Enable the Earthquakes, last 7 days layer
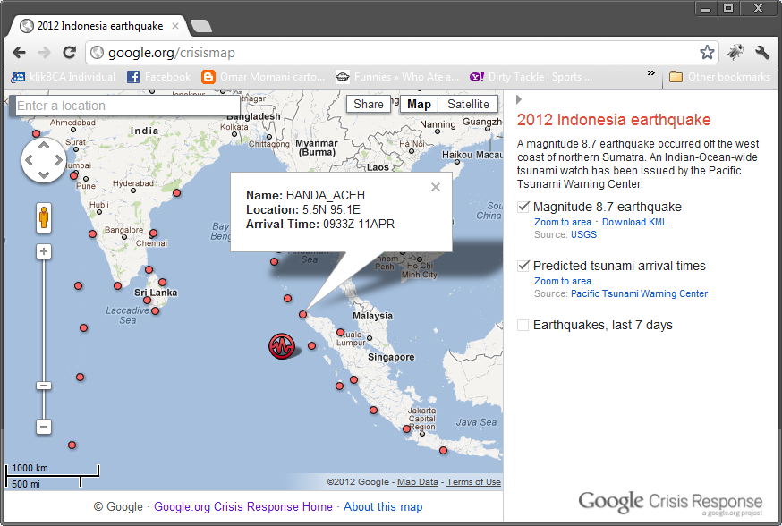This screenshot has width=782, height=526. [x=523, y=325]
